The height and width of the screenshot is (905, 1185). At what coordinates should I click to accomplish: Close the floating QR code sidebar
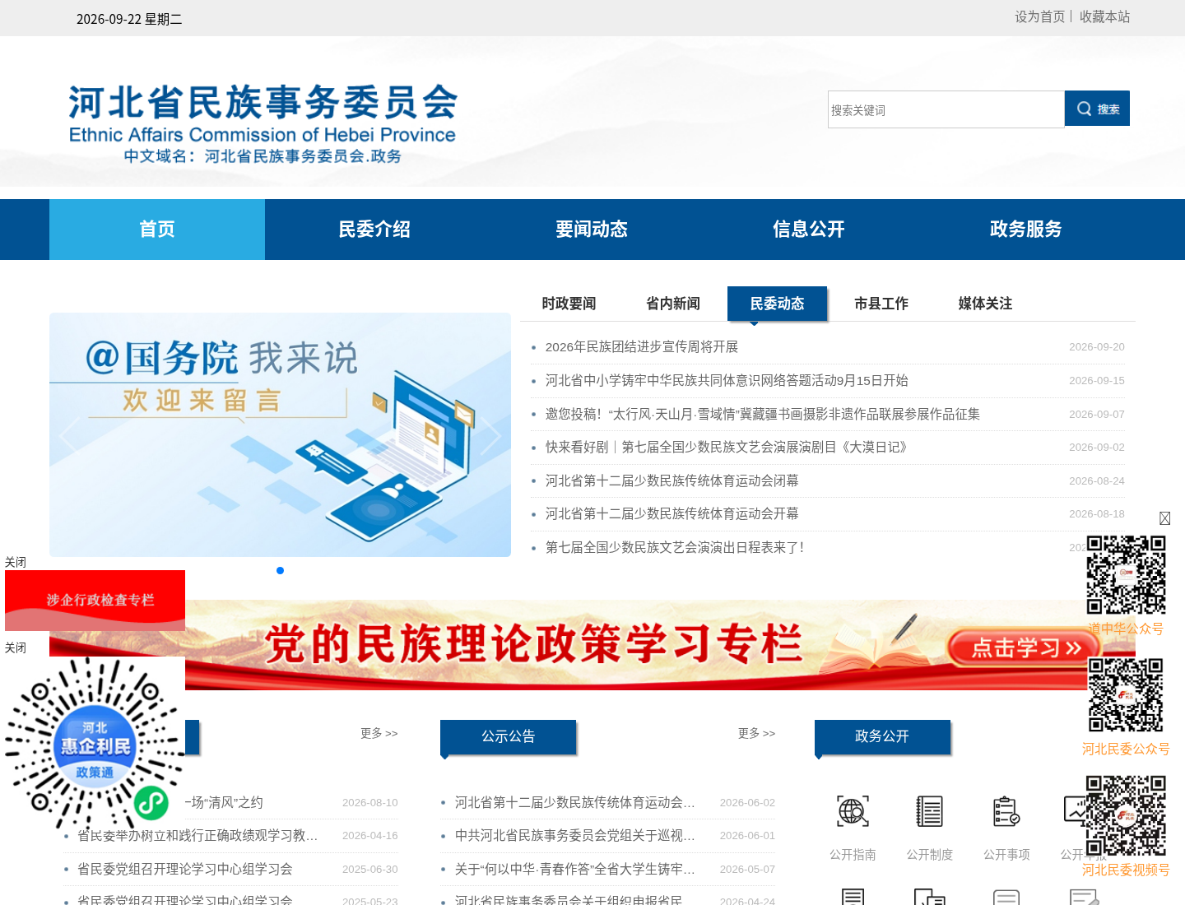point(1165,518)
